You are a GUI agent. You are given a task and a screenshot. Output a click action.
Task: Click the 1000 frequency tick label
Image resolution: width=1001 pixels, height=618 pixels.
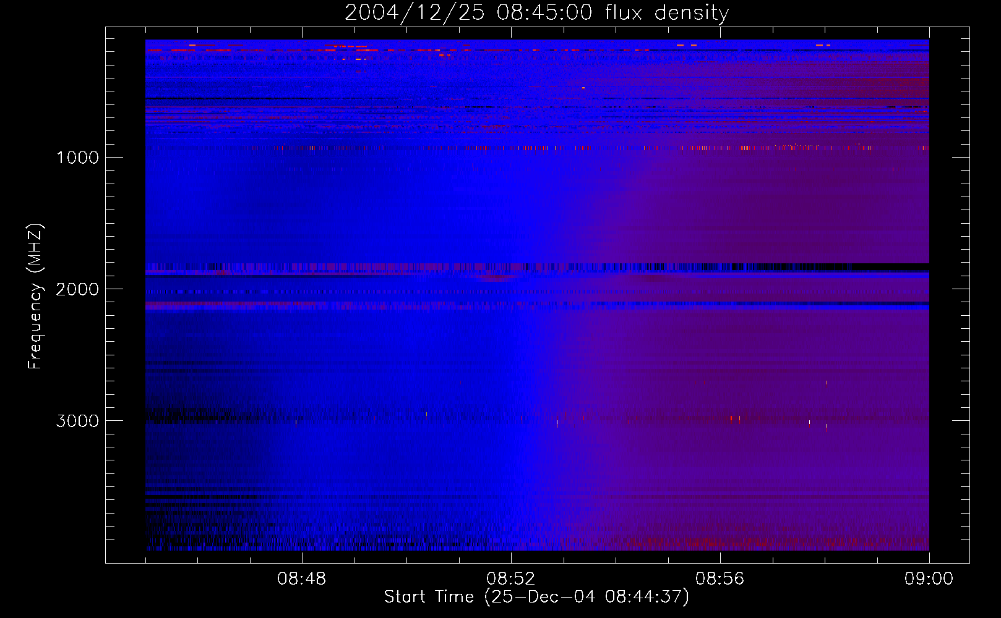coord(78,158)
